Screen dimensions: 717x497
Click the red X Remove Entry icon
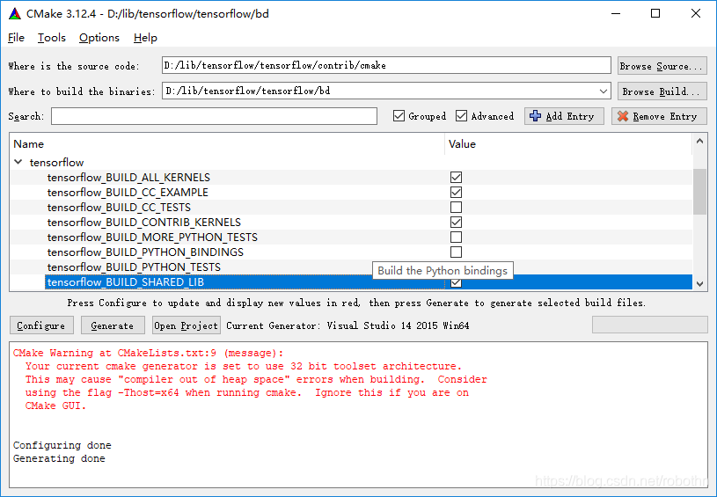pyautogui.click(x=622, y=116)
